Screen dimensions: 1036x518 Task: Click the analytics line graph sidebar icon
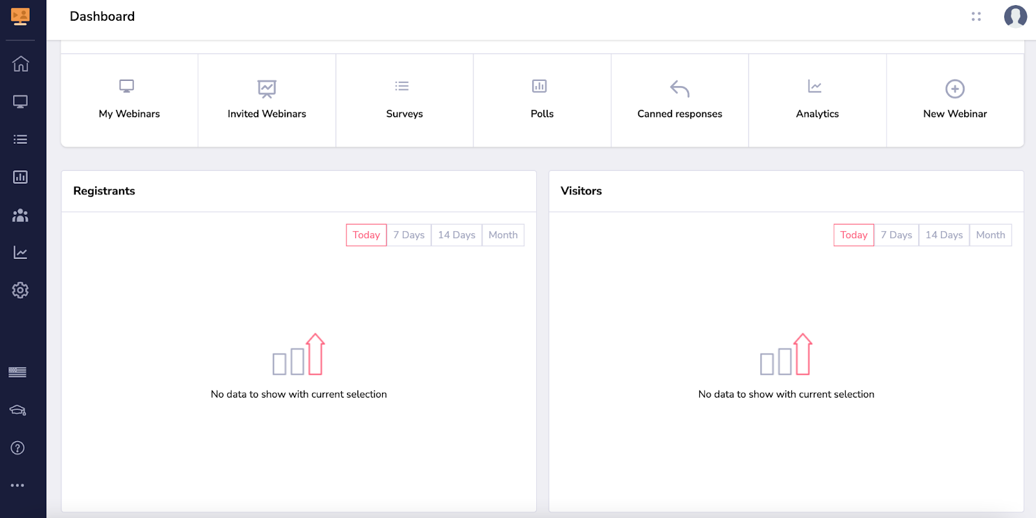click(x=21, y=253)
